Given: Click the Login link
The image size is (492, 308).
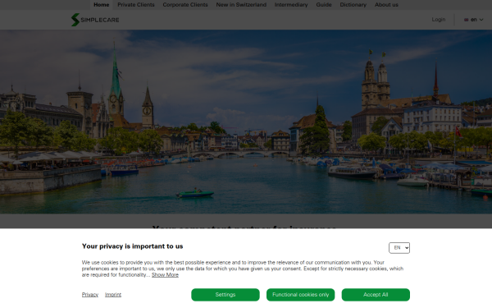Looking at the screenshot, I should point(439,20).
